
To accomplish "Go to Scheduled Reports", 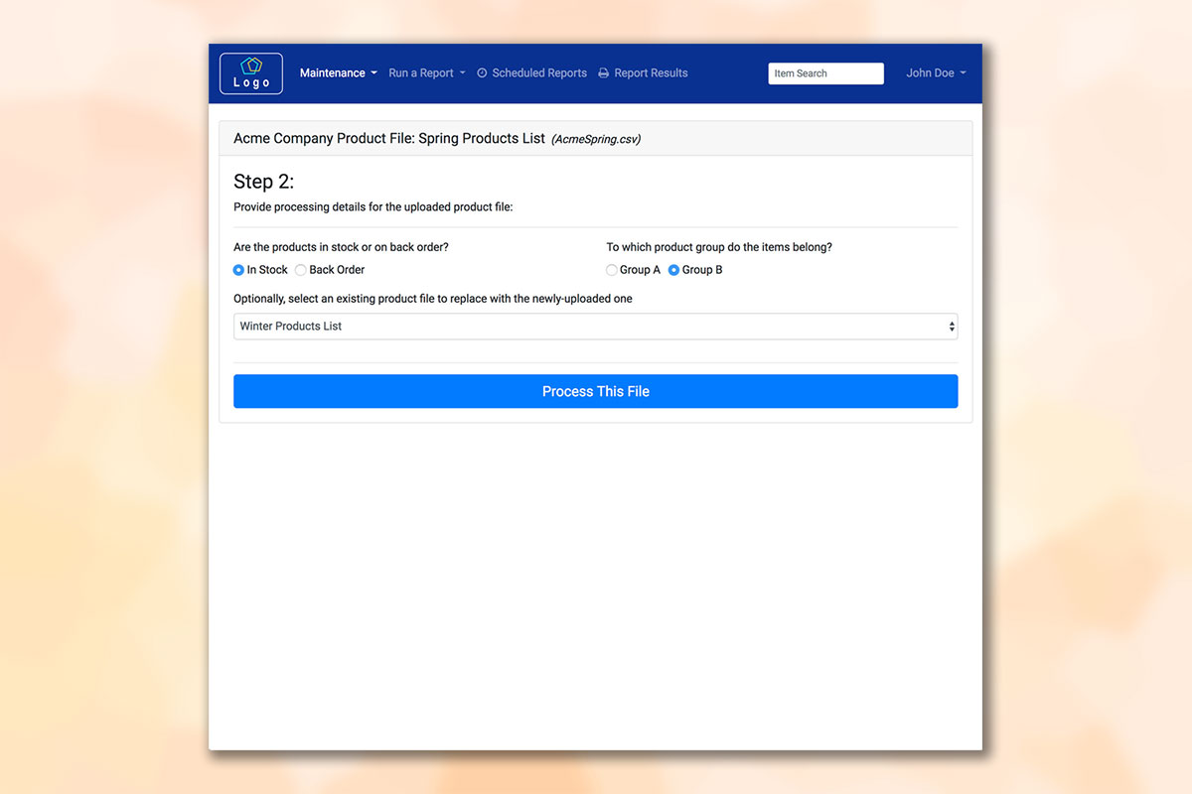I will tap(531, 73).
